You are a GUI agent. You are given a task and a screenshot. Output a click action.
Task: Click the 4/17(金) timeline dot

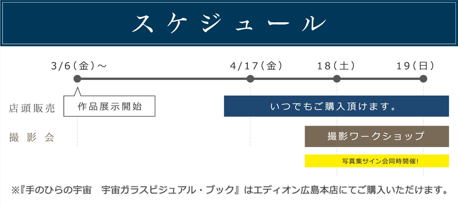click(250, 79)
